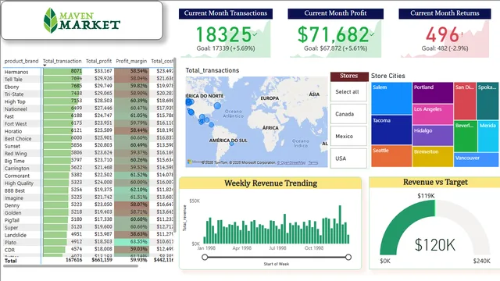Select the Fort West brand row

[88, 123]
